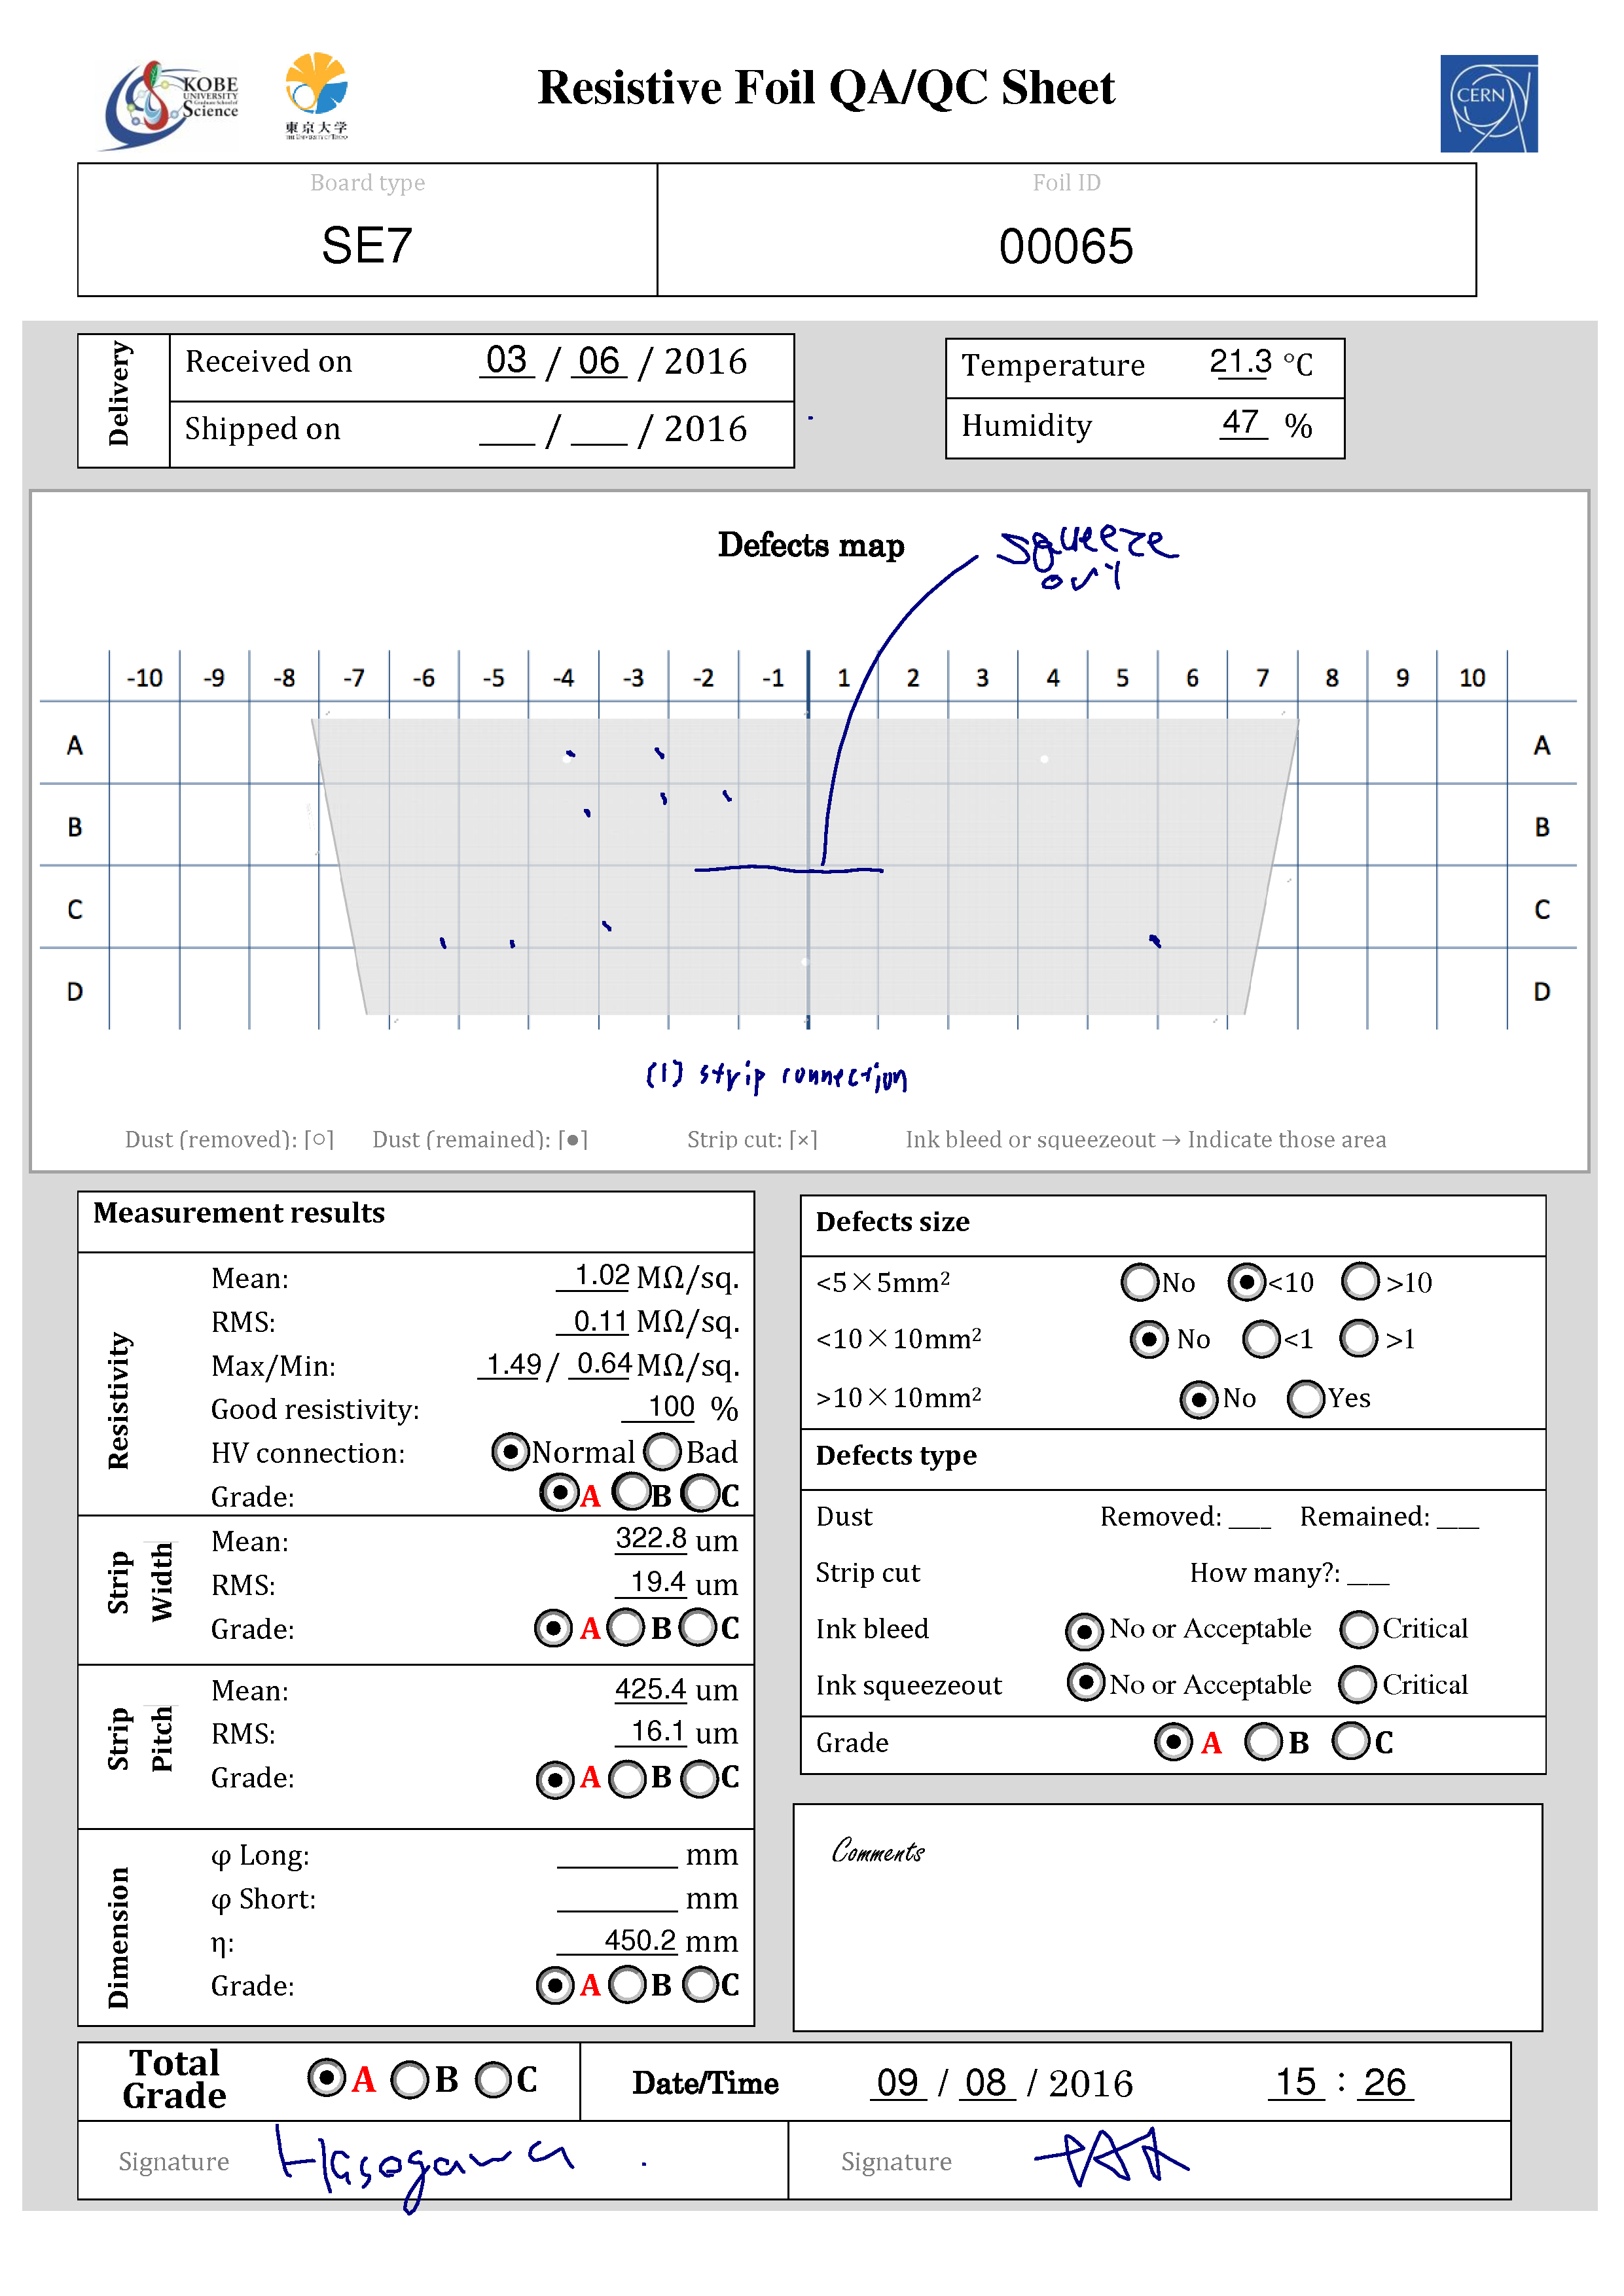Viewport: 1624px width, 2296px height.
Task: Click η dimension value 450.2
Action: point(618,1940)
